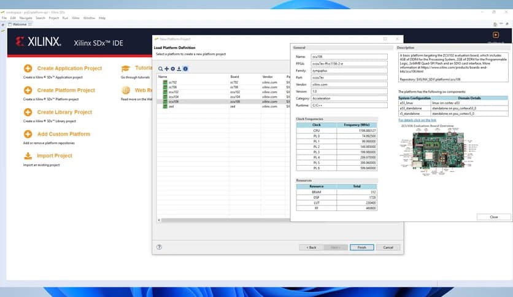Open the Project menu
The height and width of the screenshot is (297, 513).
pos(53,18)
